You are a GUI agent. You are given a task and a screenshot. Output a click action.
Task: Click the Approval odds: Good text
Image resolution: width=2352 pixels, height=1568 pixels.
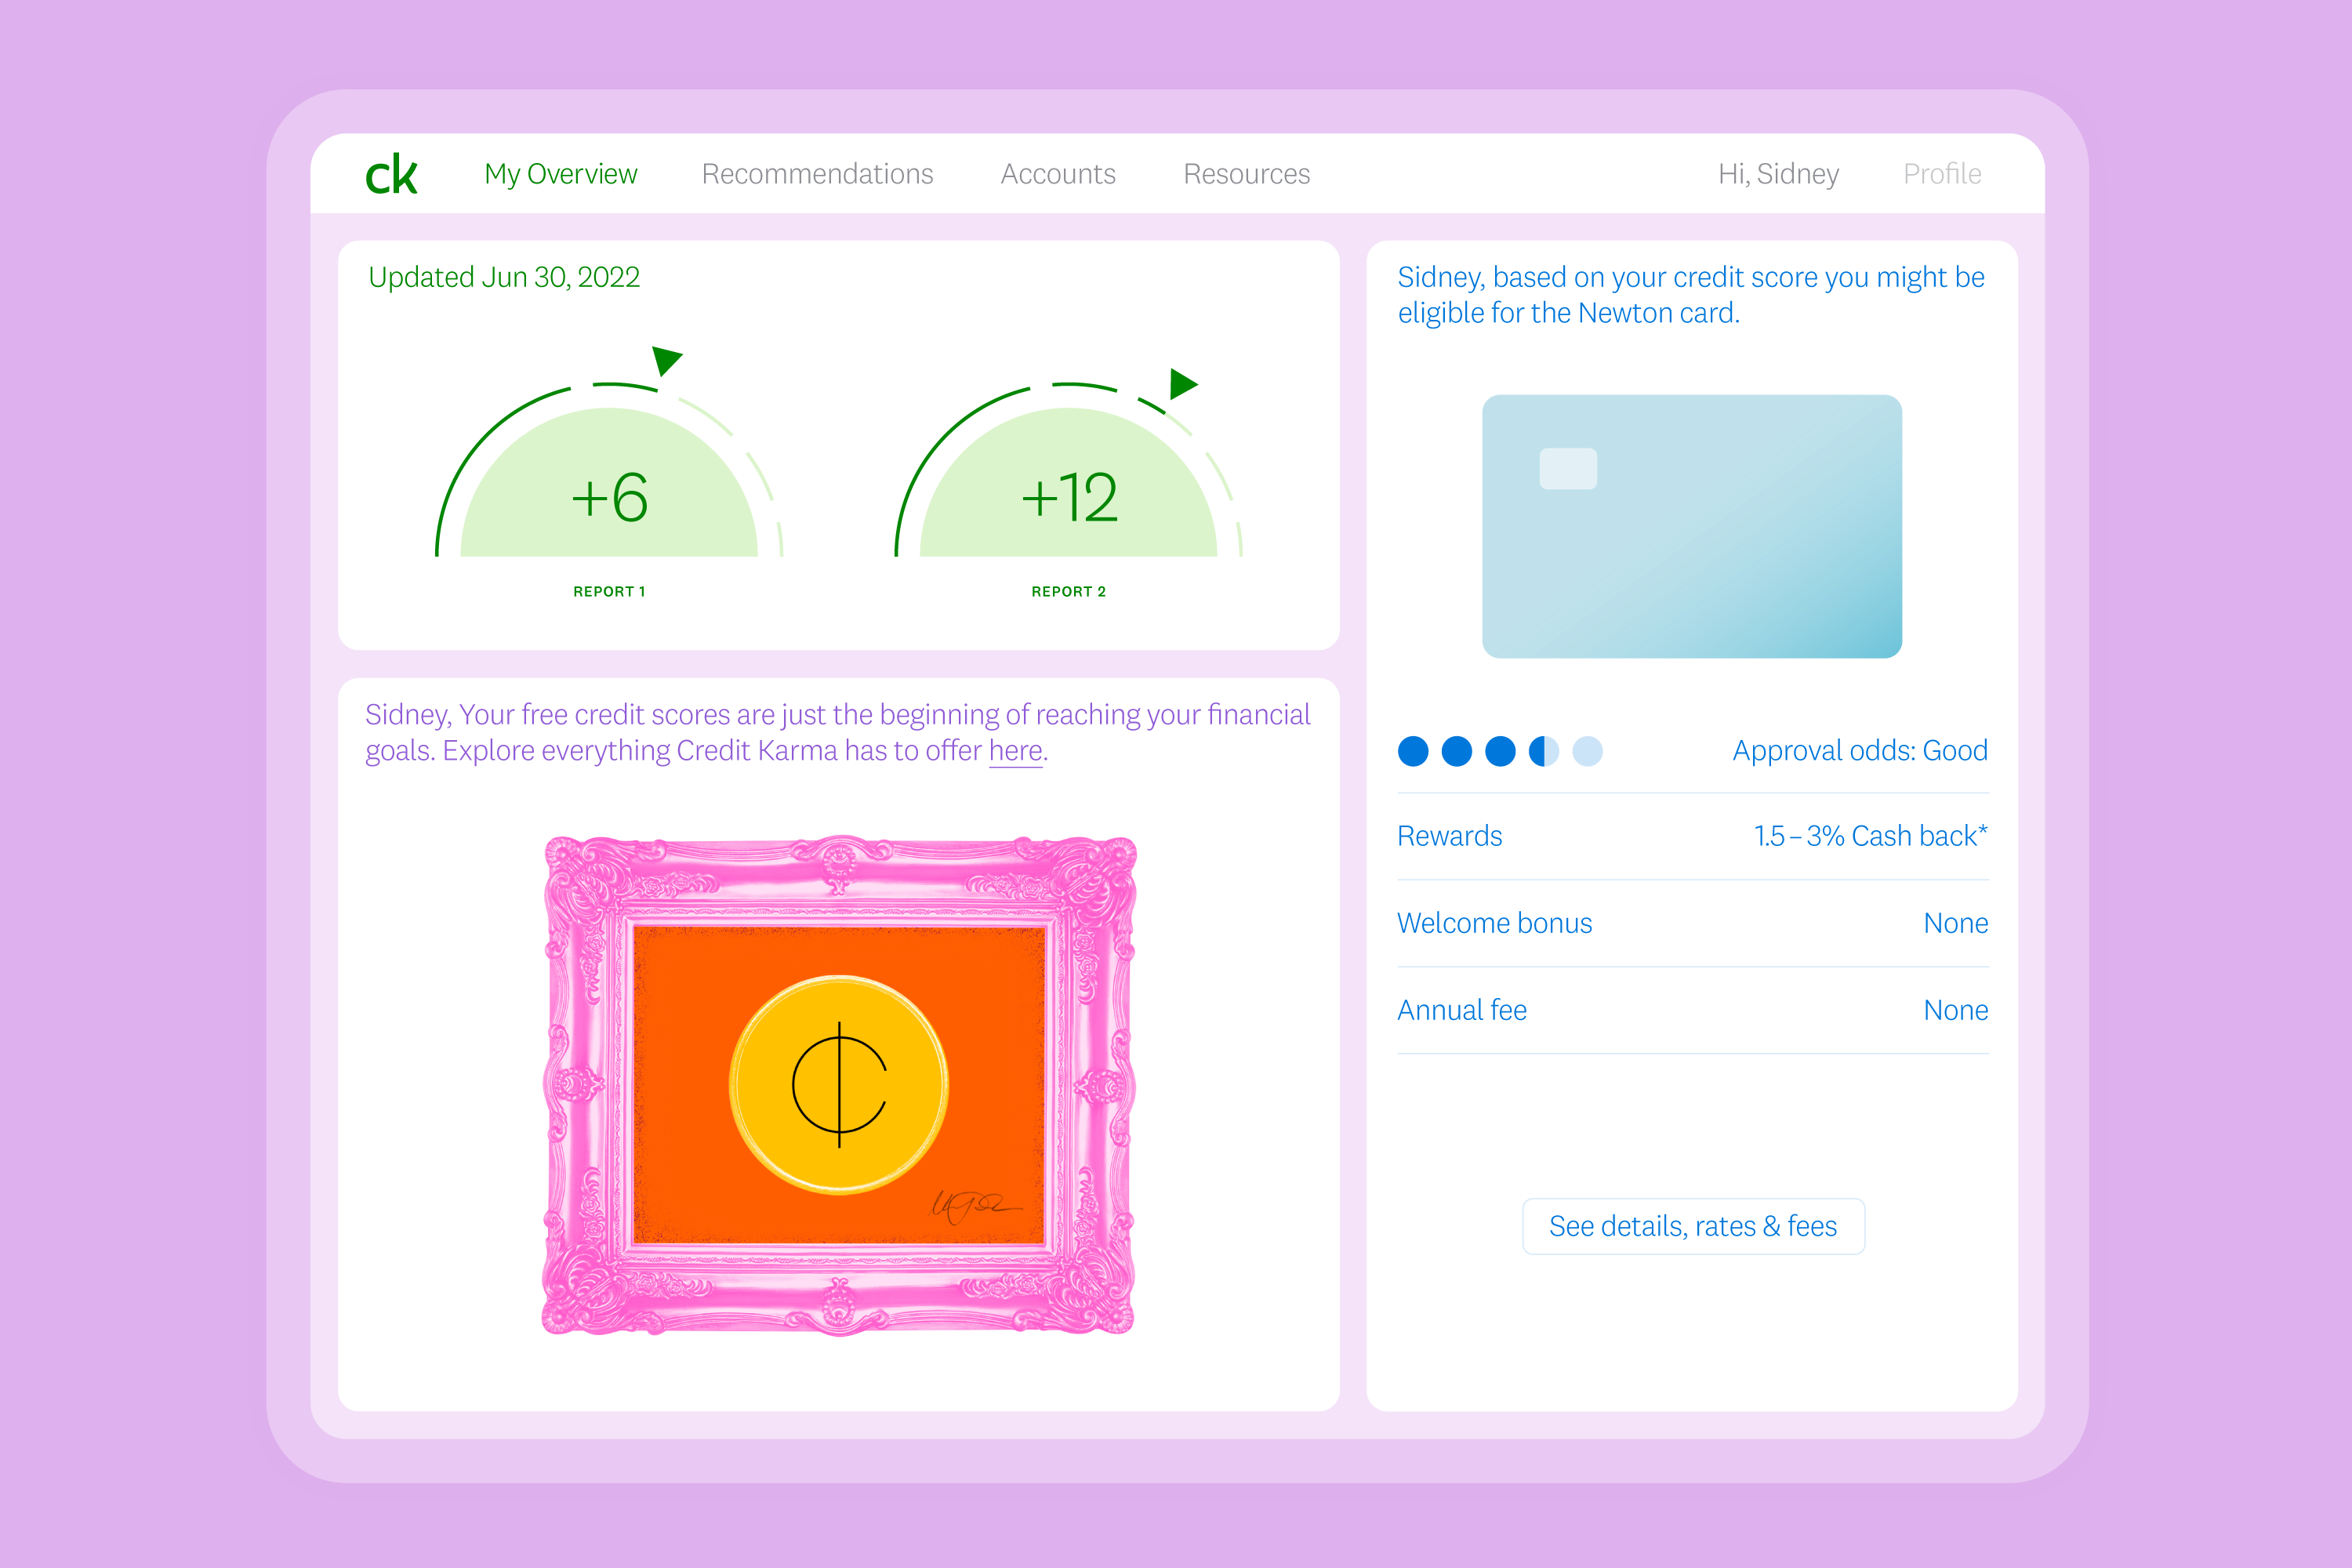click(x=1860, y=751)
